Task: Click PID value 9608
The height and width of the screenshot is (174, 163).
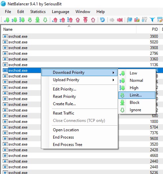Action: [154, 139]
